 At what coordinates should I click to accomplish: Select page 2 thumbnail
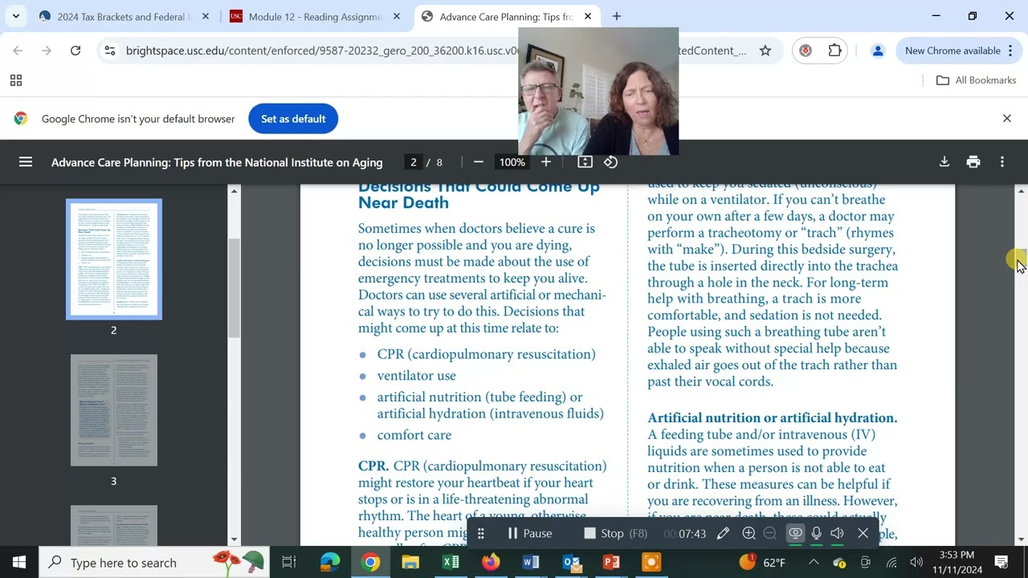114,259
